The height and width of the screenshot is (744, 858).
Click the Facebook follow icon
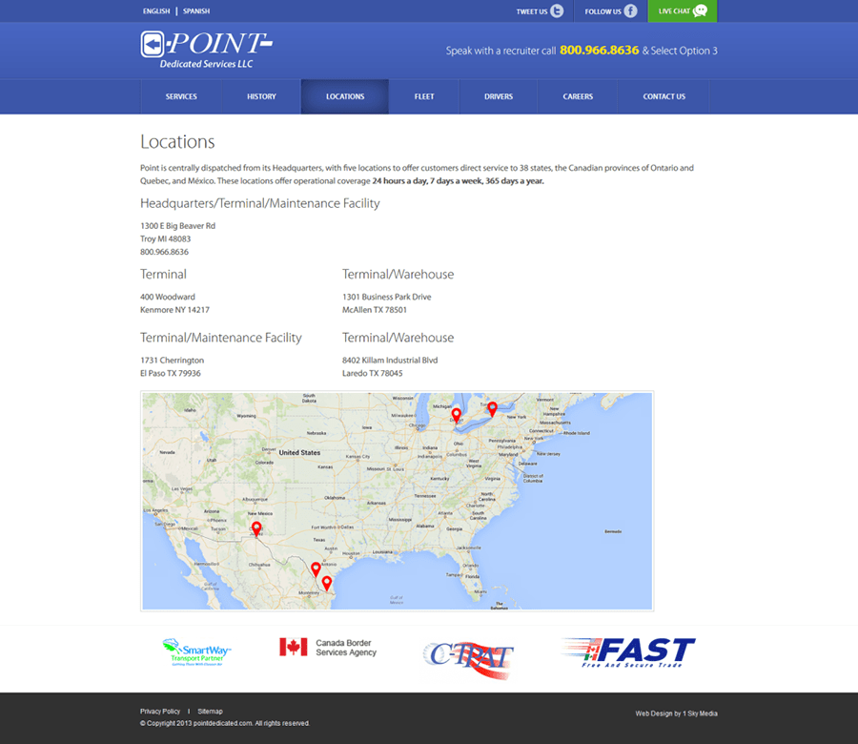tap(630, 11)
